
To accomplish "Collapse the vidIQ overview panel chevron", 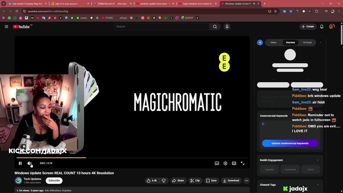I will click(320, 42).
